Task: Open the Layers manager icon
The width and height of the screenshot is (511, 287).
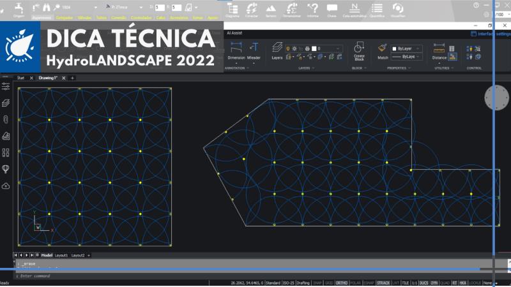Action: (x=277, y=51)
